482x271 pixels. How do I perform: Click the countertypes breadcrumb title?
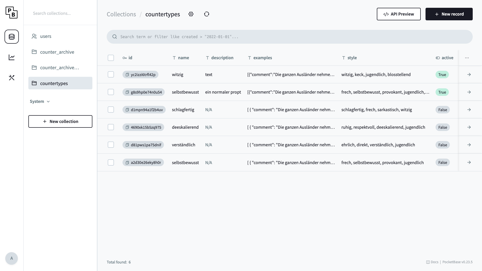pyautogui.click(x=163, y=14)
